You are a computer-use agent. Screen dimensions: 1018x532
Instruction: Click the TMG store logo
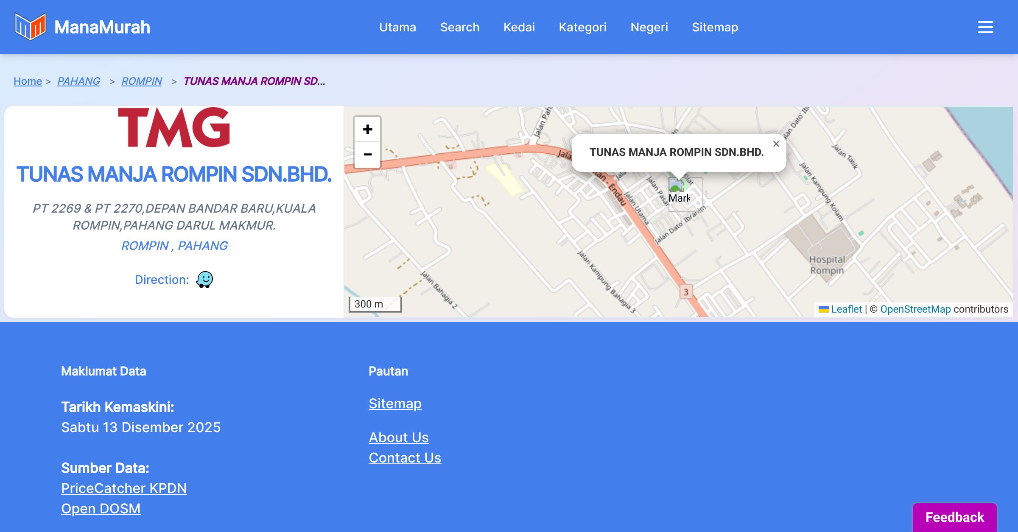point(174,127)
